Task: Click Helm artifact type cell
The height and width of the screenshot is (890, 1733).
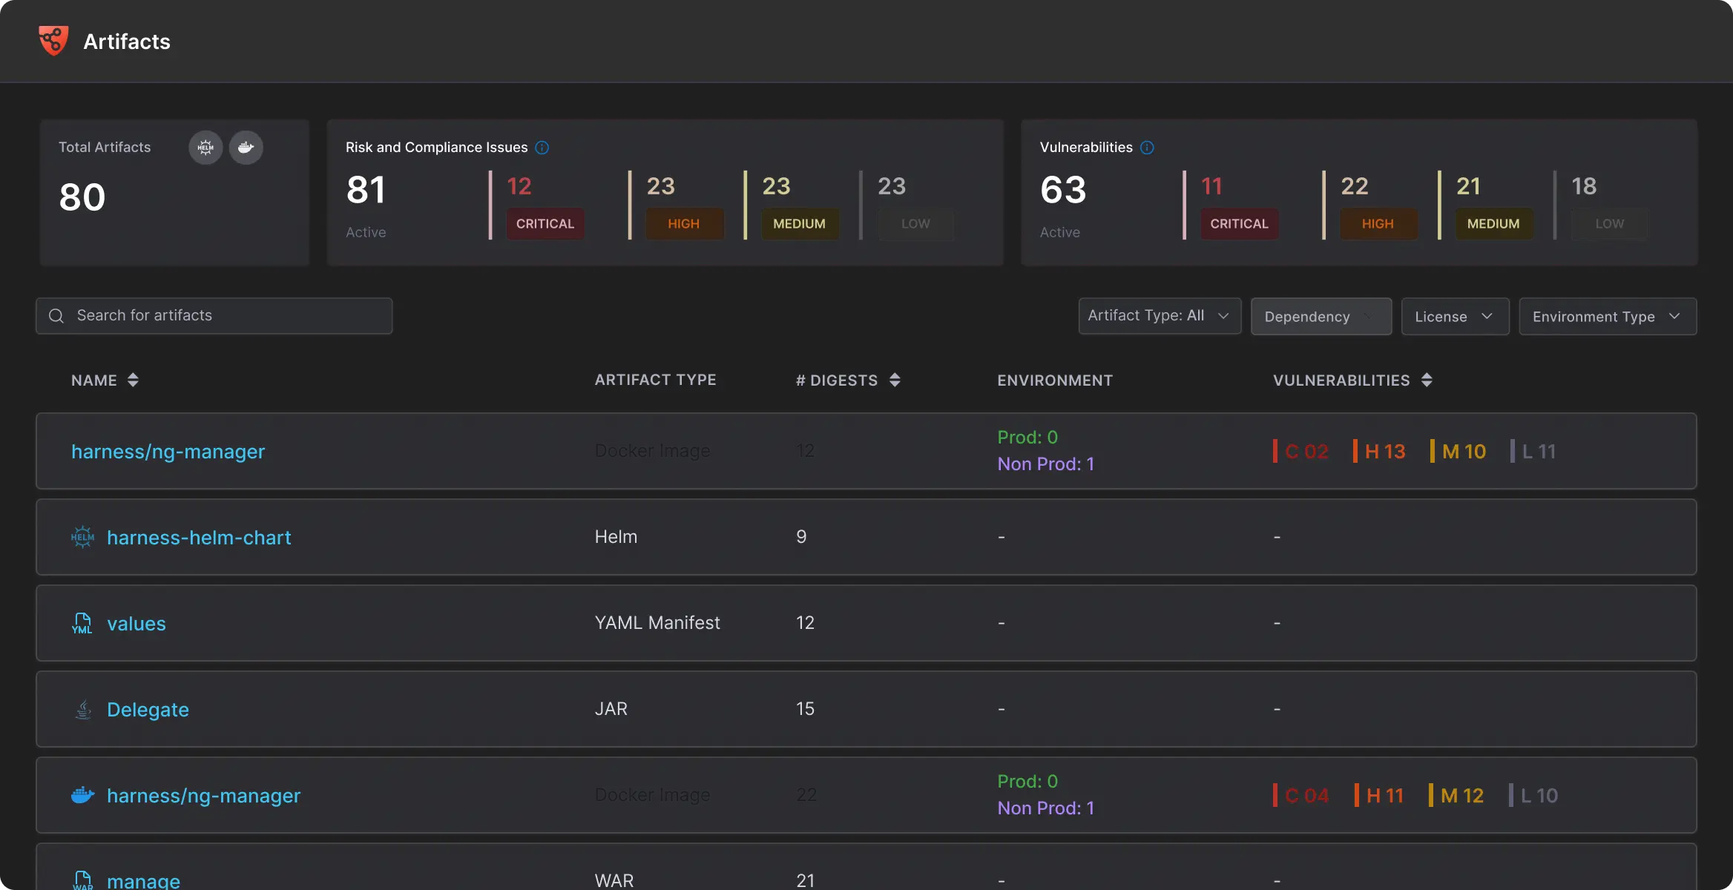Action: tap(616, 537)
